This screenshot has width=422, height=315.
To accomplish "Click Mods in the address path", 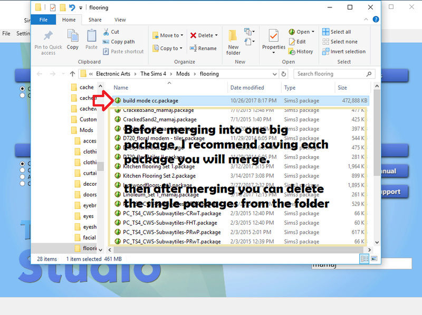I will 183,74.
